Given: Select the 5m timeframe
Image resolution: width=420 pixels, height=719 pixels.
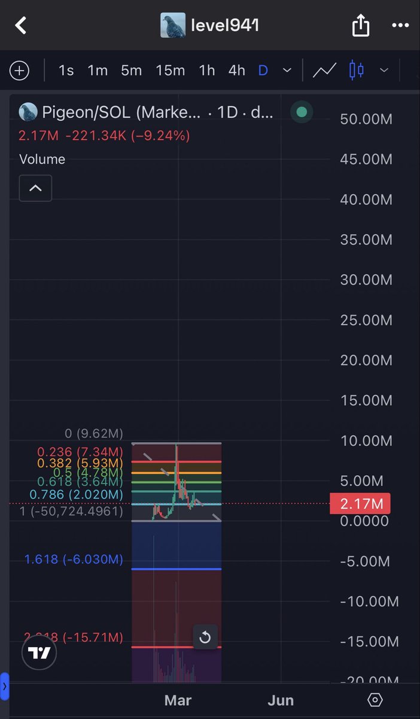Looking at the screenshot, I should 131,71.
